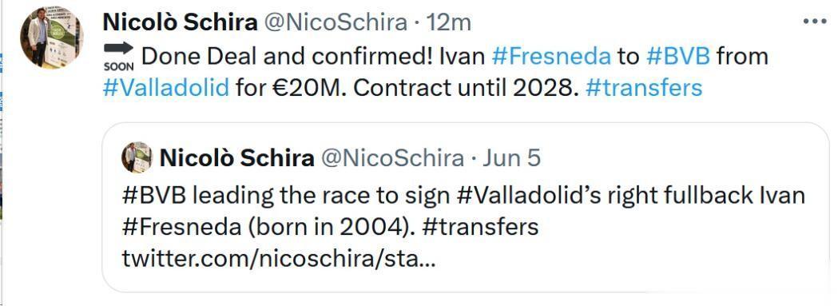
Task: Open the twitter.com/nicoschira/sta… link
Action: (279, 260)
